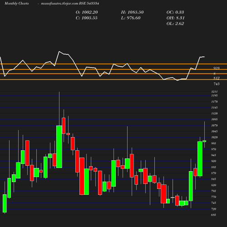Viewport: 227px width, 227px height.
Task: Click the latest small green candle at far right
Action: coord(204,141)
